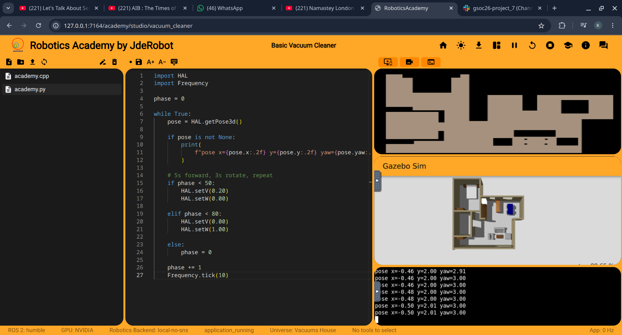Toggle light/dark theme sun icon
The image size is (622, 335).
(x=461, y=45)
